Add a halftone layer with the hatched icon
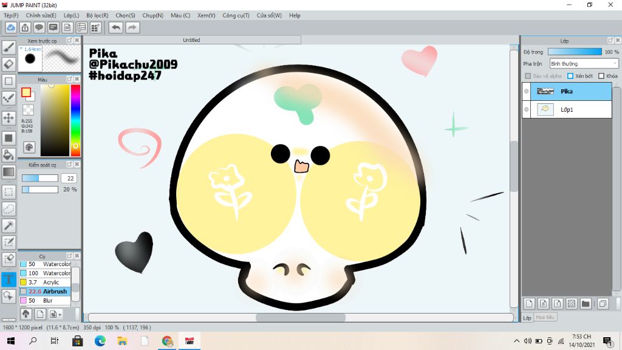This screenshot has height=350, width=622. point(571,304)
